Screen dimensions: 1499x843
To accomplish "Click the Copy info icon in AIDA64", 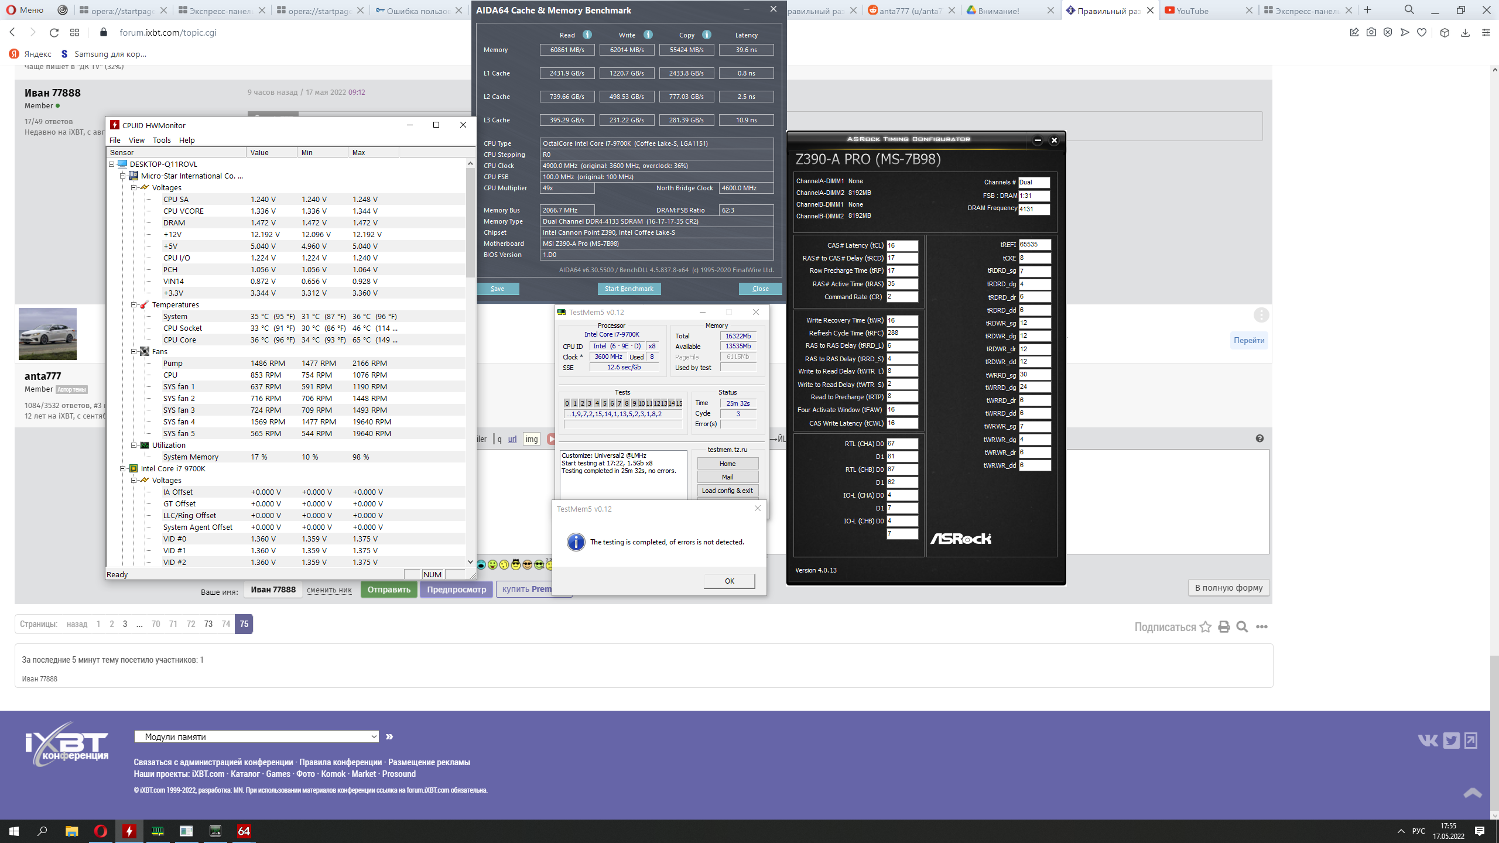I will pos(707,35).
